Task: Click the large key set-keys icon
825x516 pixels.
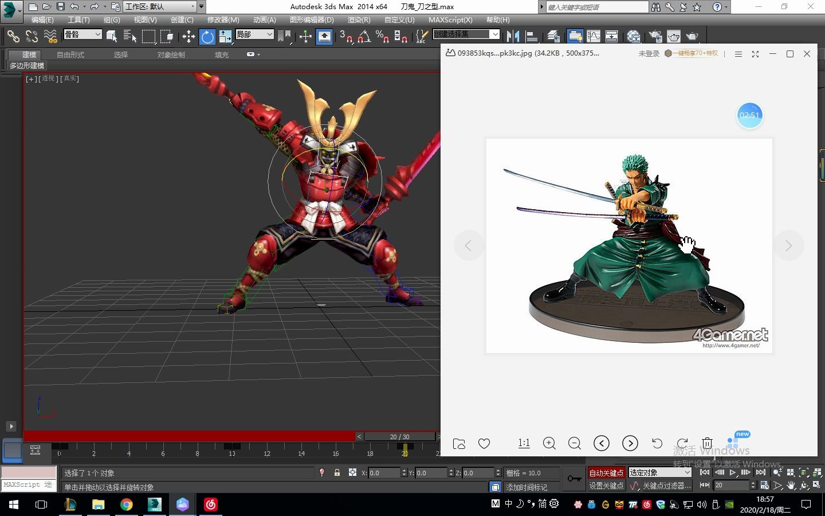Action: click(574, 478)
